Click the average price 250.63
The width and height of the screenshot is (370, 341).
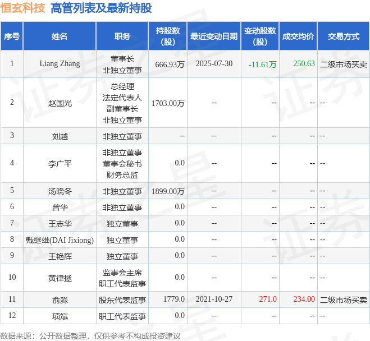tap(304, 63)
